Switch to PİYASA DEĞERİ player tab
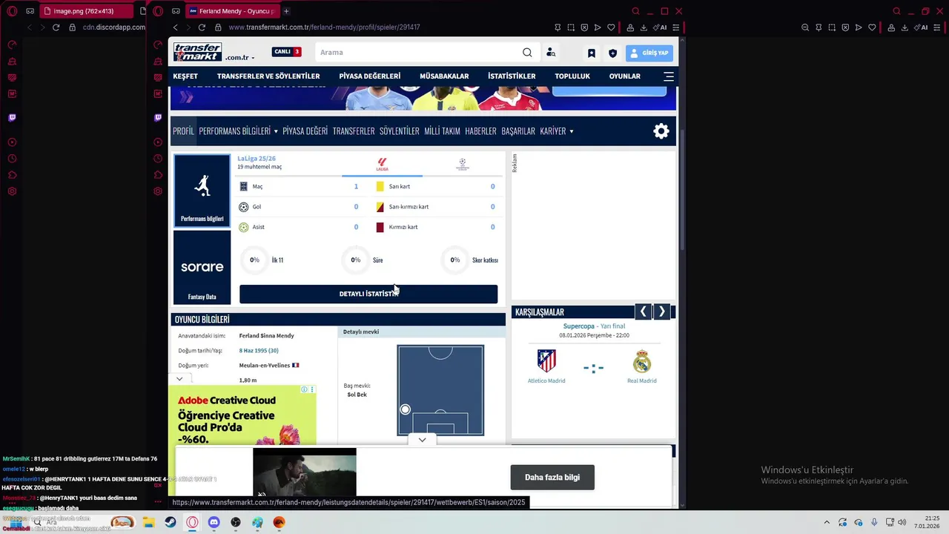949x534 pixels. tap(305, 131)
